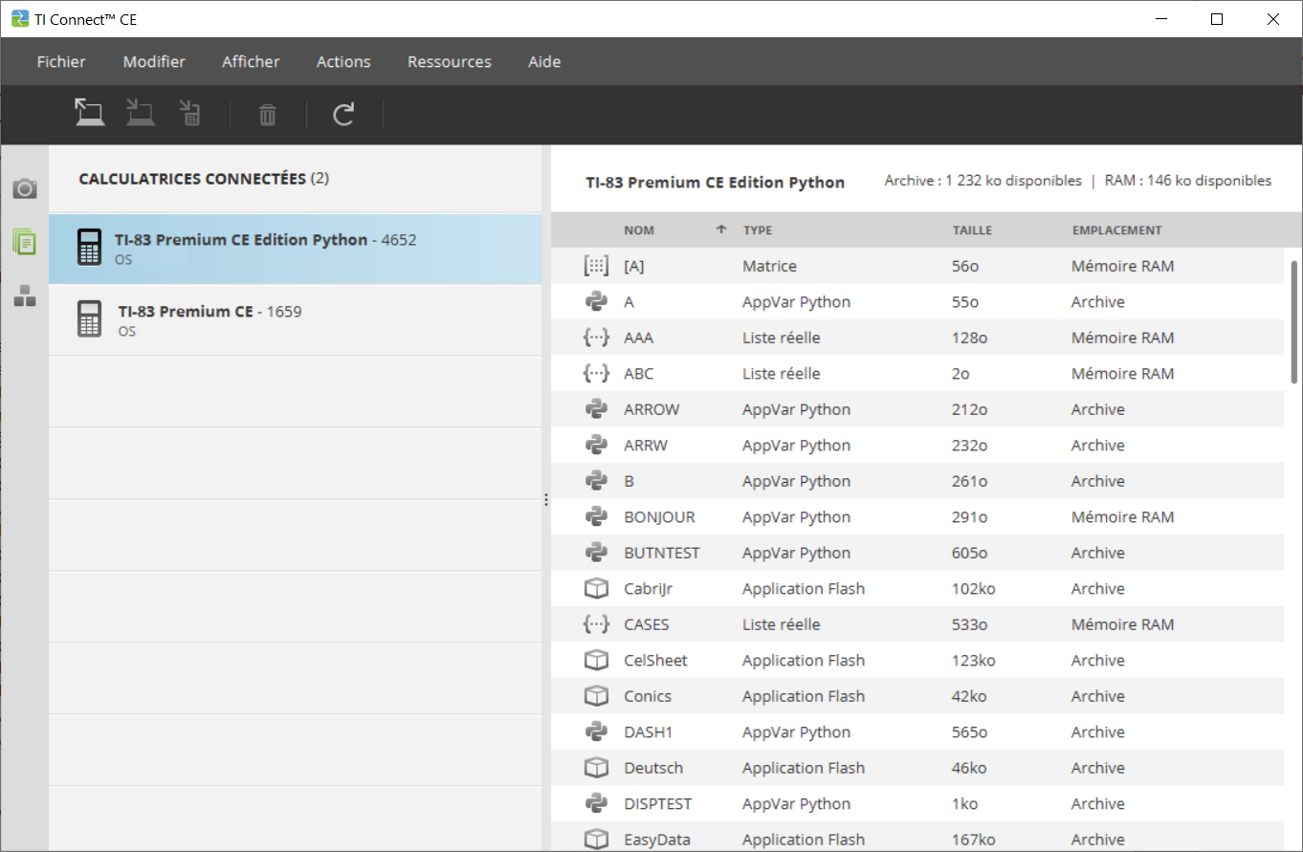Open the Calculator Explorer sidebar icon
This screenshot has width=1303, height=852.
coord(25,242)
